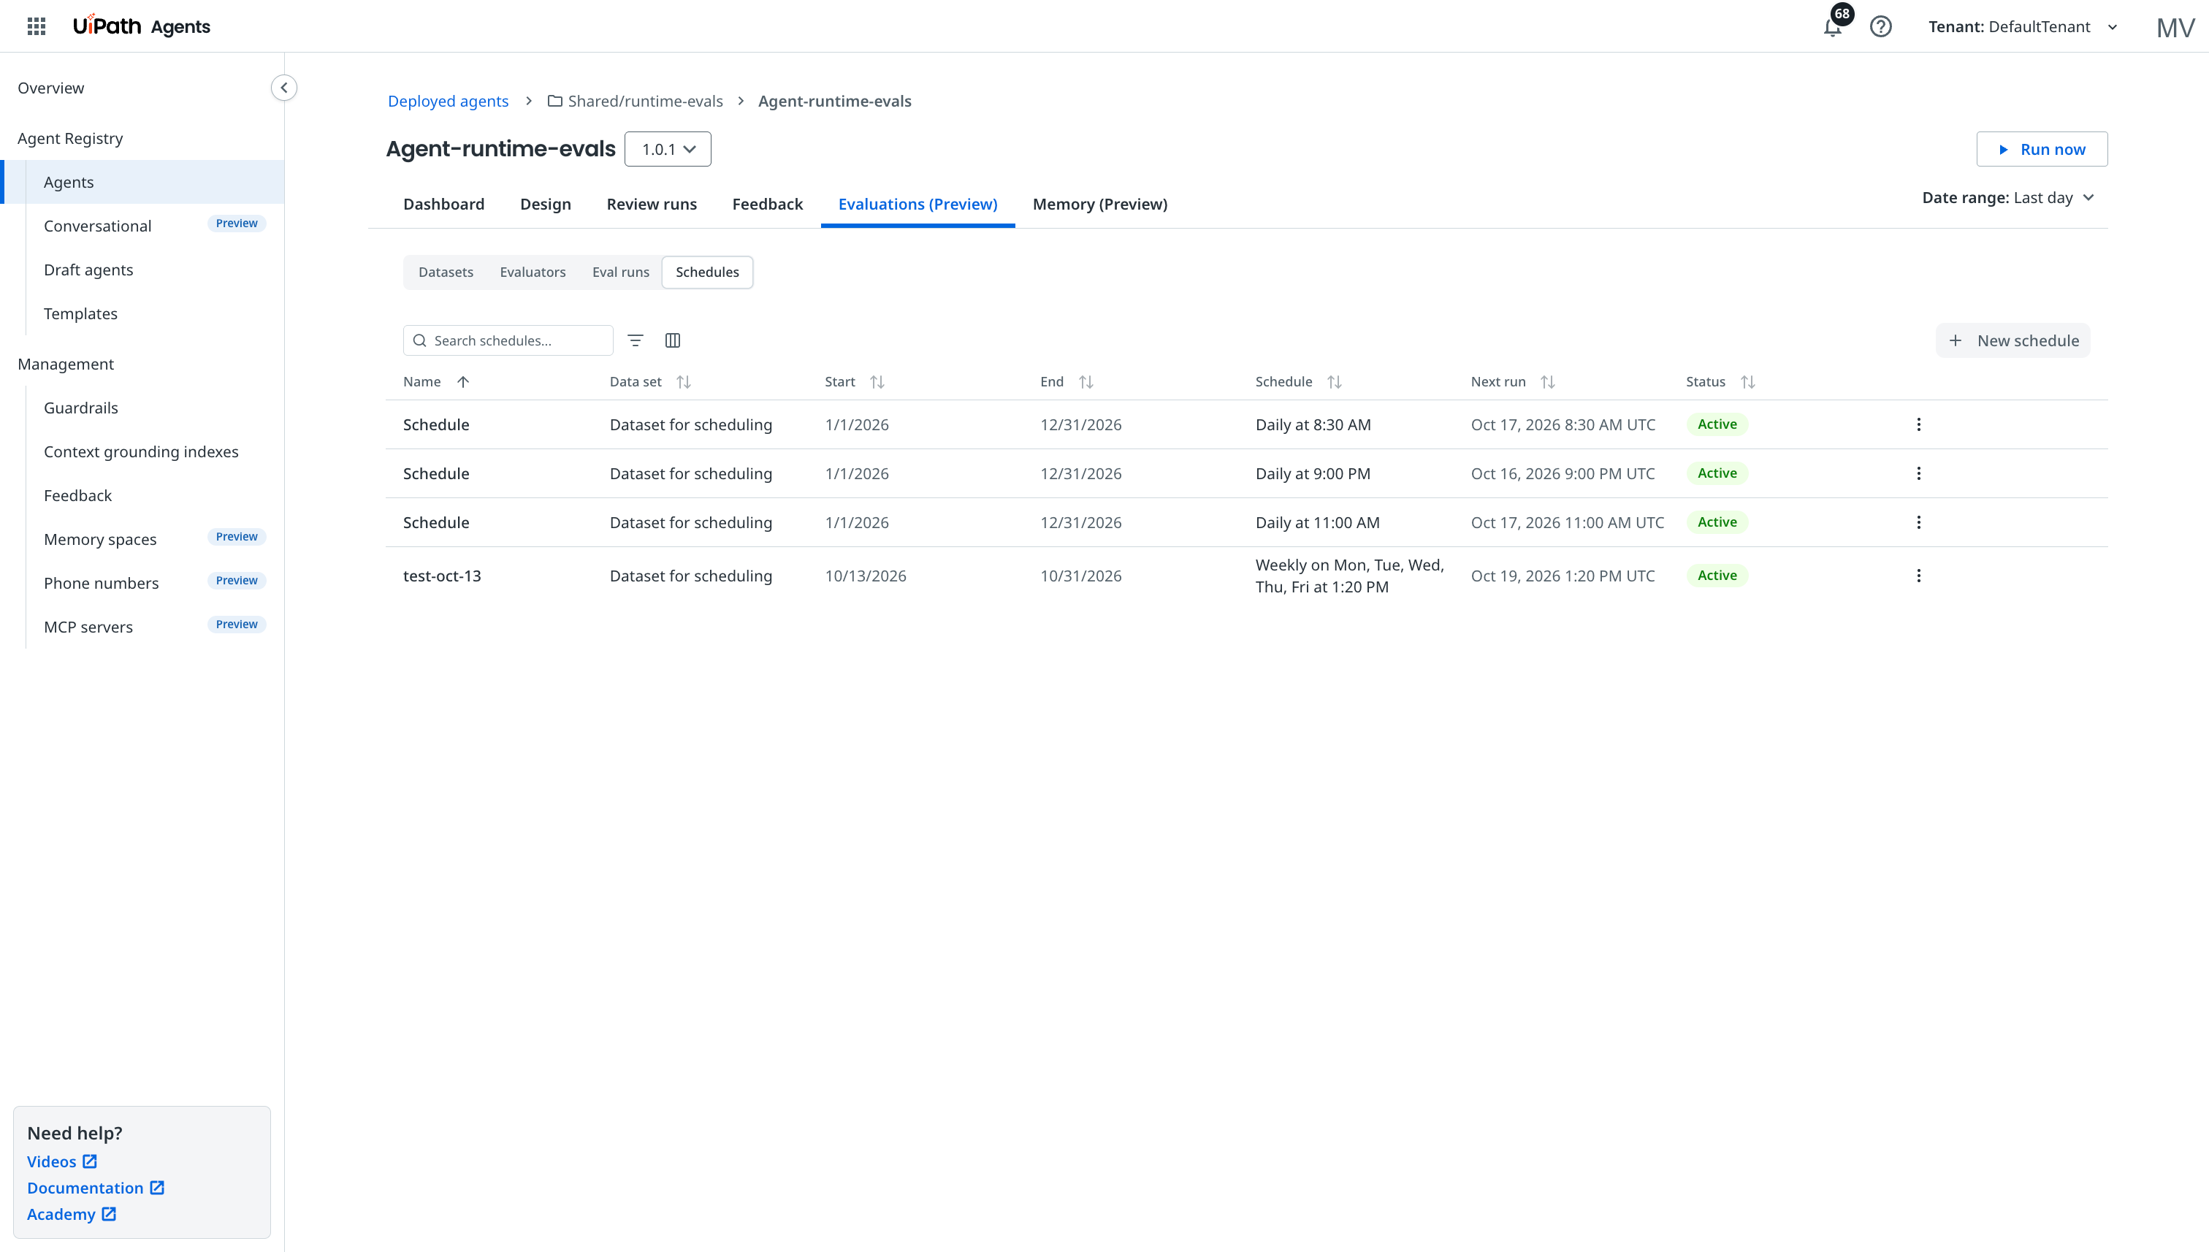This screenshot has width=2209, height=1252.
Task: Open Guardrails in the sidebar
Action: pos(81,408)
